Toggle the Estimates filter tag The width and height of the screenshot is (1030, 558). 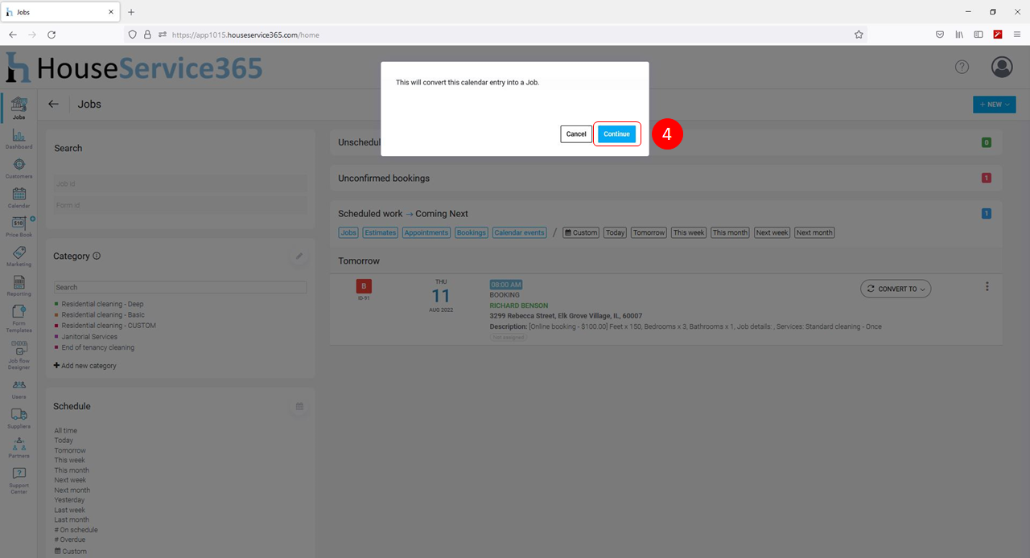click(x=380, y=232)
